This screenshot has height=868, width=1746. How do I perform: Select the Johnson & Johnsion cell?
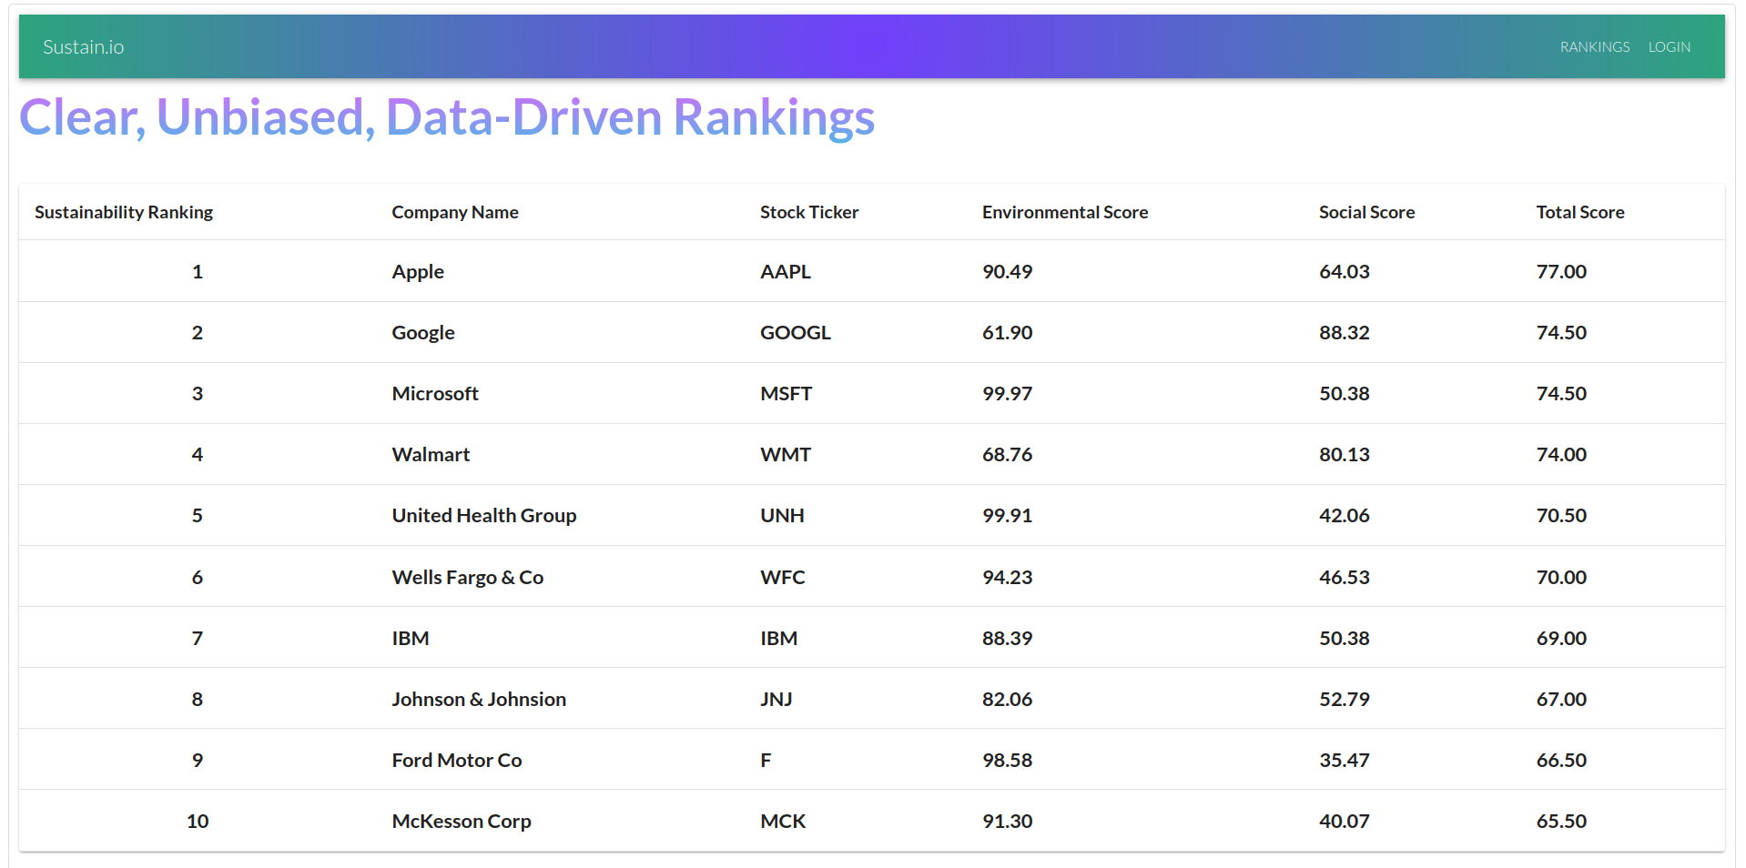click(x=479, y=700)
